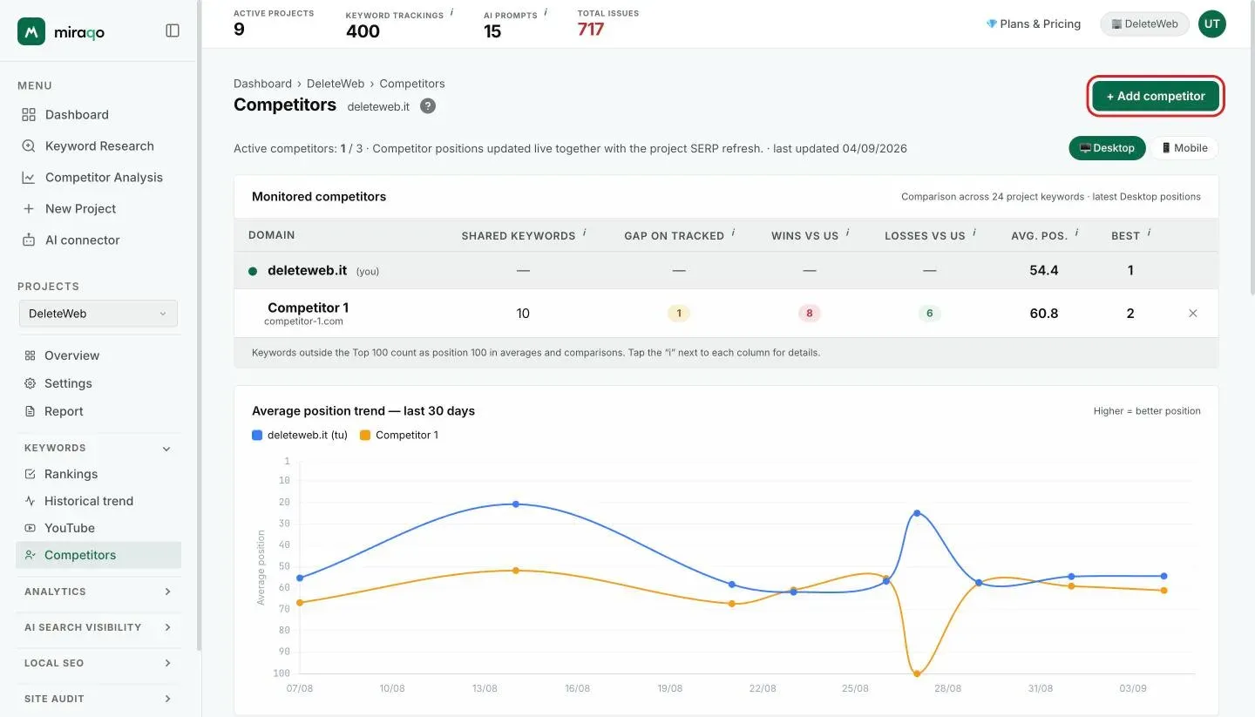
Task: Click the Losses vs Us info icon
Action: pos(974,233)
